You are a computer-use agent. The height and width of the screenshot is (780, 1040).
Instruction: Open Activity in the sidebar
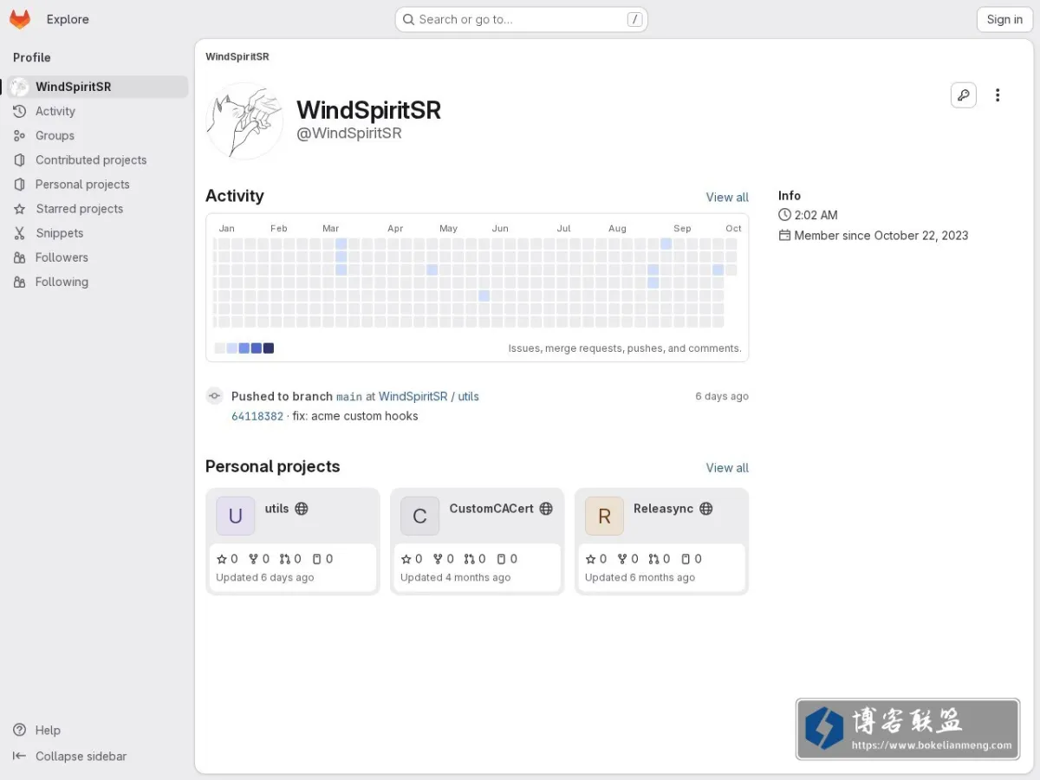[x=97, y=111]
